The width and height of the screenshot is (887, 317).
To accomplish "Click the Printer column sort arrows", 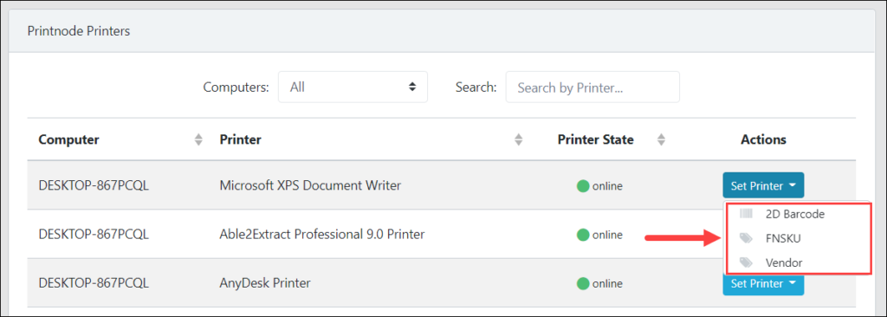I will point(519,139).
